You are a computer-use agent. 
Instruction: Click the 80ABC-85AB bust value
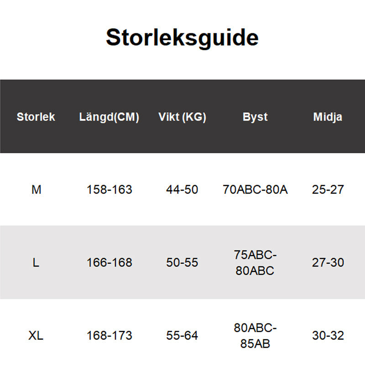tap(255, 335)
